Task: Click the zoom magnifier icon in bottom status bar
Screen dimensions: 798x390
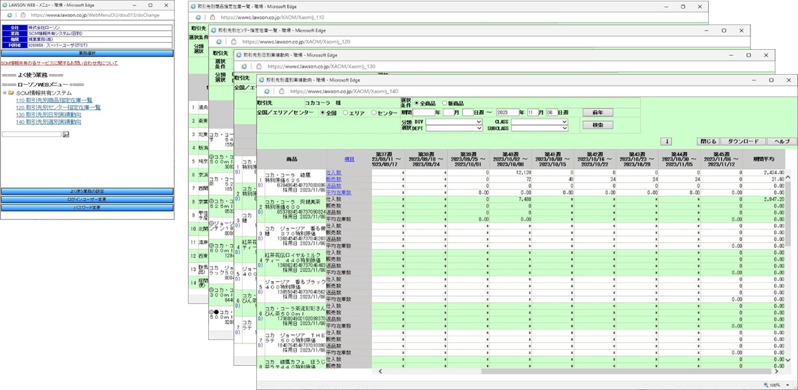Action: click(767, 384)
